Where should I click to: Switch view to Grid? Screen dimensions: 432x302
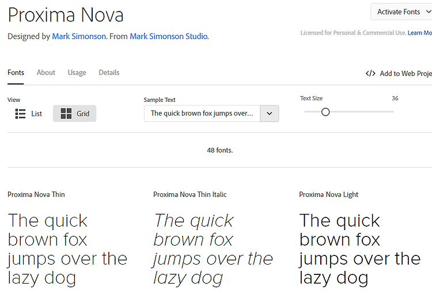click(75, 113)
